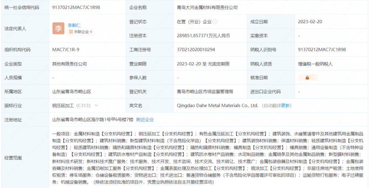This screenshot has width=369, height=188.
Task: Open the 附近企业 link
Action: click(x=145, y=120)
